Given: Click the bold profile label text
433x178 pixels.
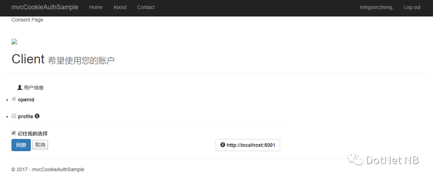Looking at the screenshot, I should 25,116.
